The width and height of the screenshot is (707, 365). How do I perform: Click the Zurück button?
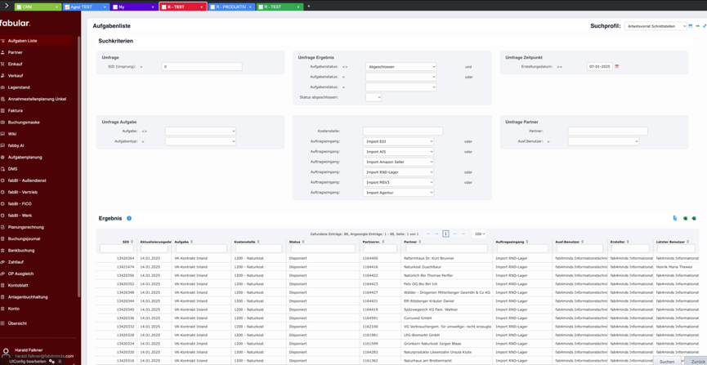pos(697,361)
